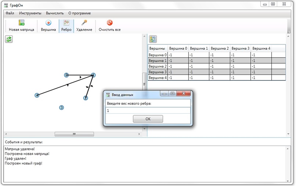Click the matrix panel scroll-down arrow

(x=288, y=134)
